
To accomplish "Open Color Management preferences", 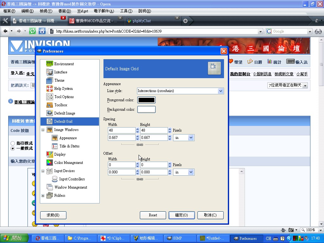I will (x=68, y=163).
